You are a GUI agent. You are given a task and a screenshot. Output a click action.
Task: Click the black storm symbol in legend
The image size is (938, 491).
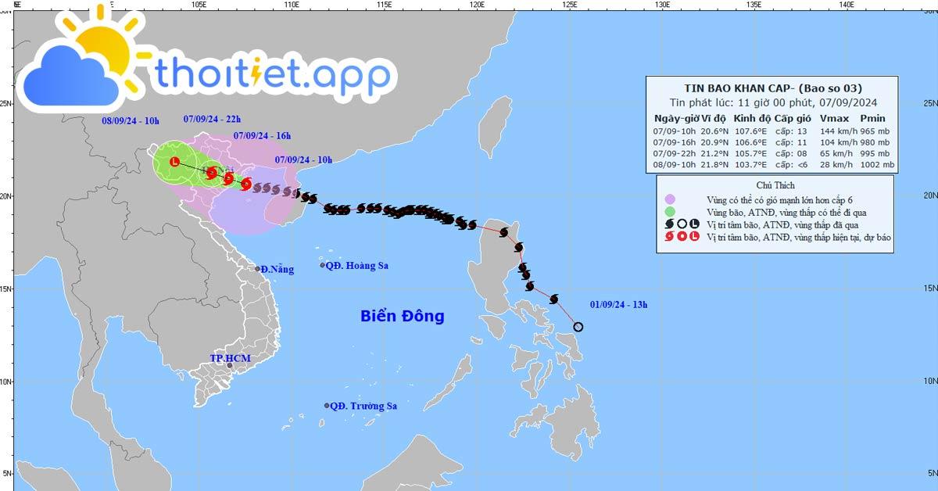[669, 224]
